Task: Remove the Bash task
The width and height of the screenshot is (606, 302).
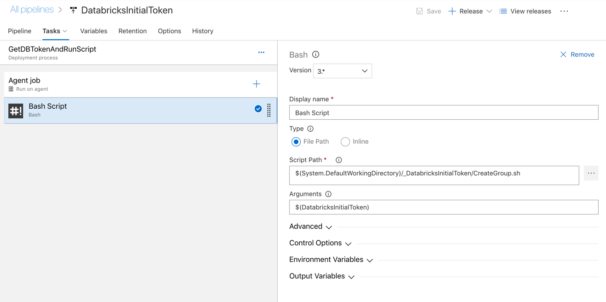Action: (x=577, y=54)
